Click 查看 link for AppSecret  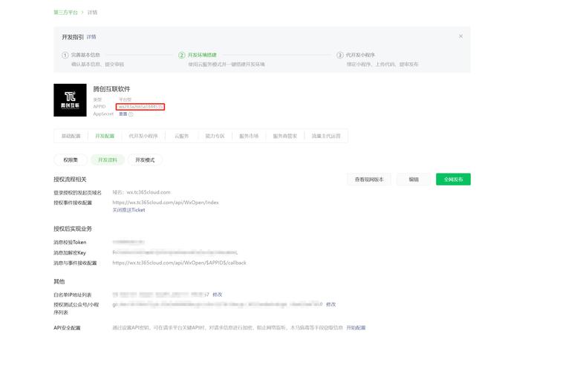click(x=123, y=114)
